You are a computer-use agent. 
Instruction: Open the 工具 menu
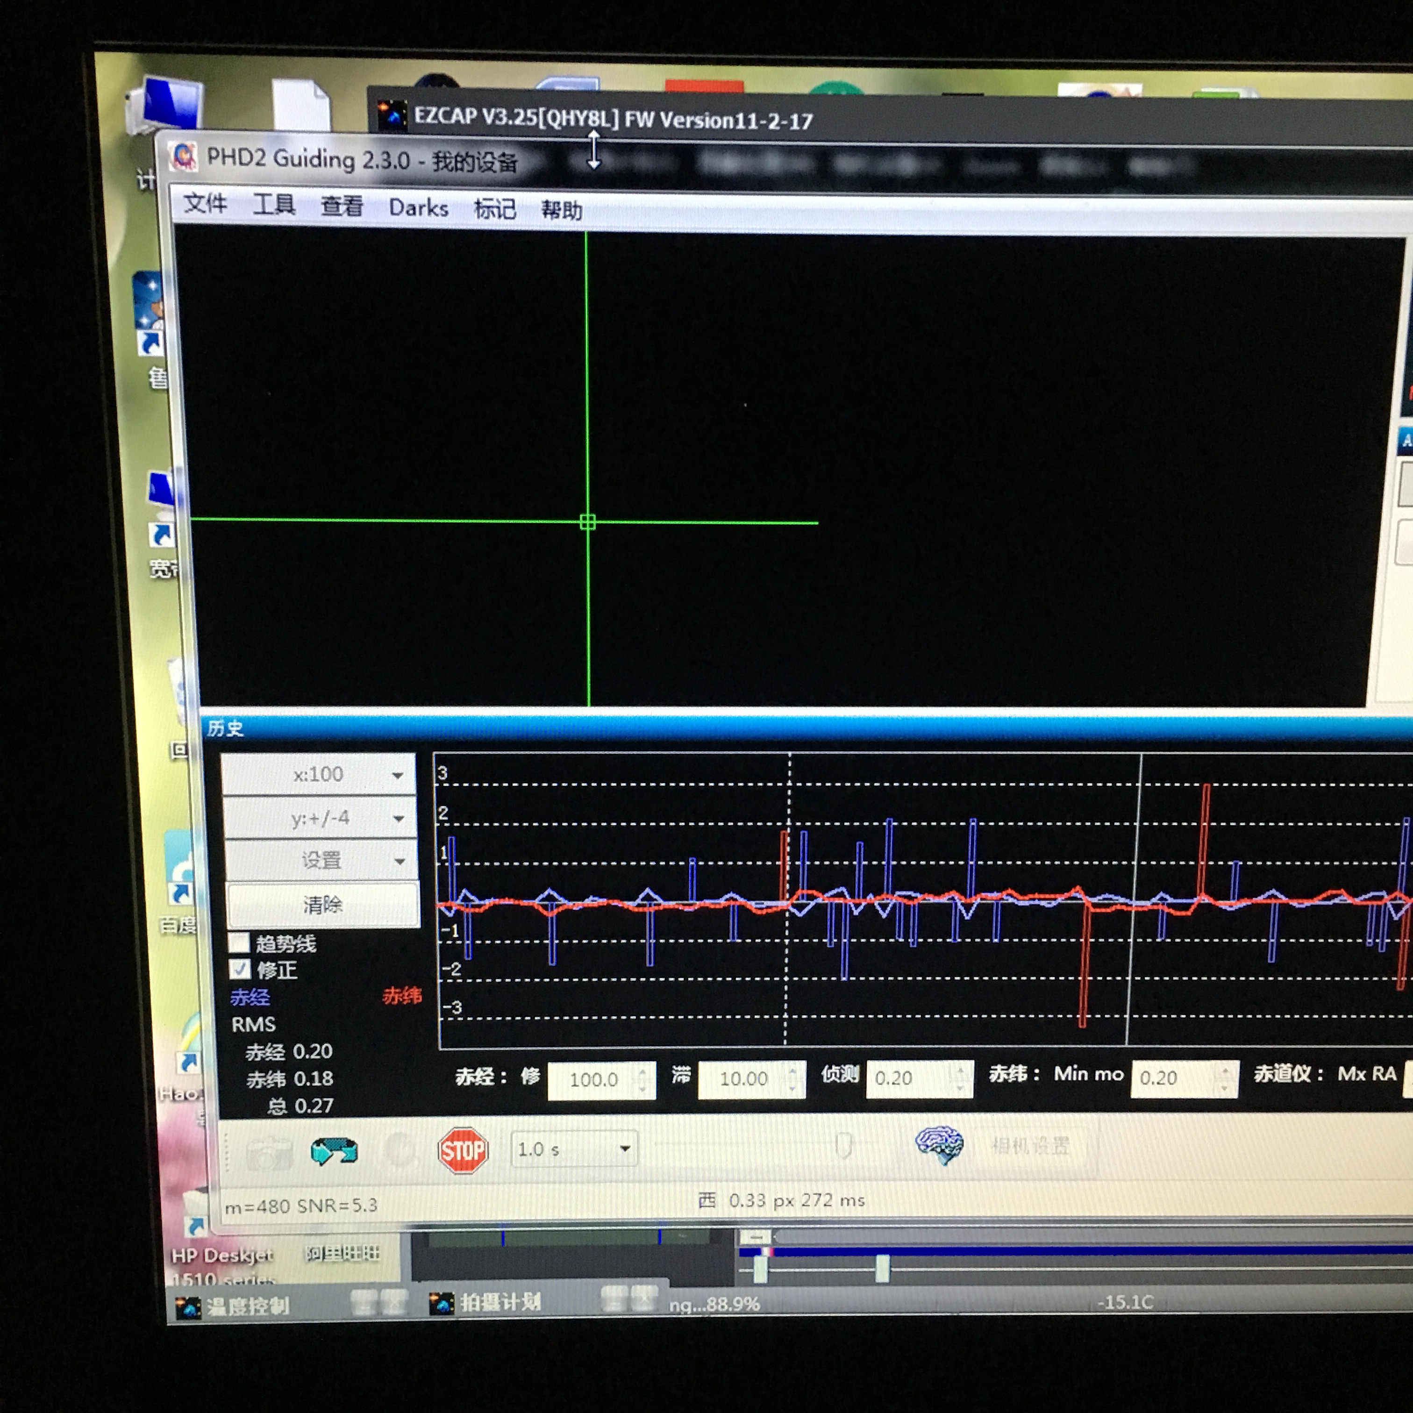coord(274,204)
